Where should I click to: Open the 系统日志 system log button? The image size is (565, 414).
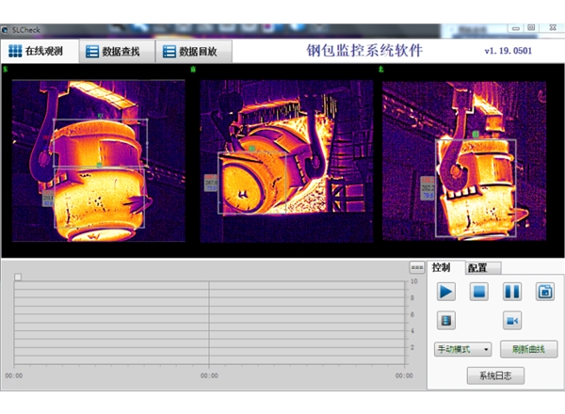pos(495,375)
